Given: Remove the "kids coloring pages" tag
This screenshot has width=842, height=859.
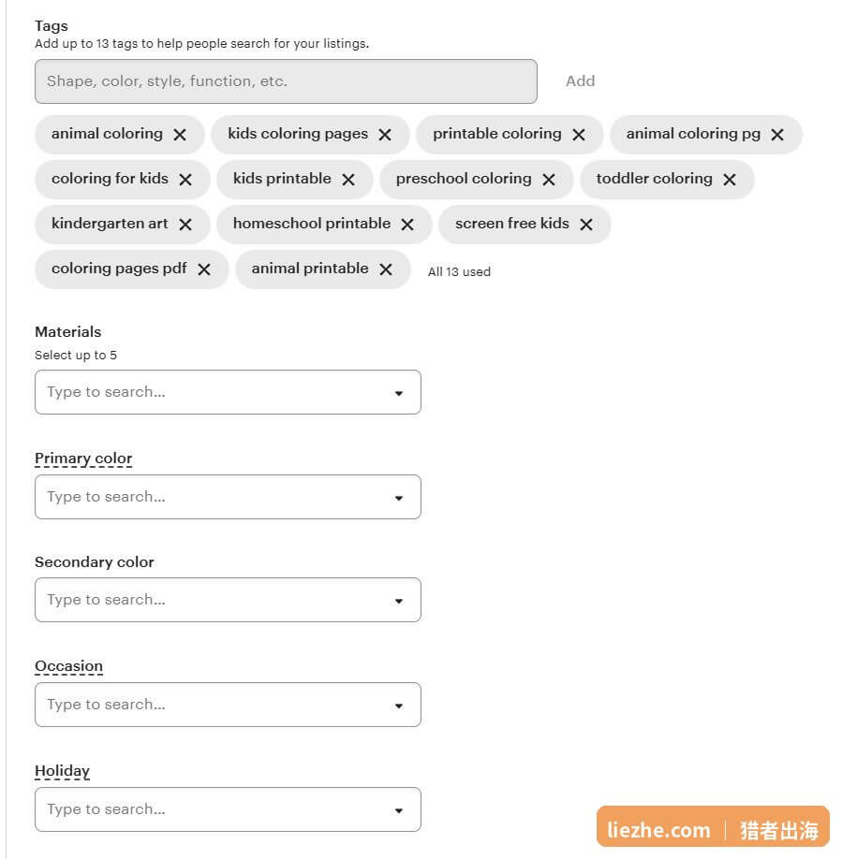Looking at the screenshot, I should pyautogui.click(x=385, y=135).
